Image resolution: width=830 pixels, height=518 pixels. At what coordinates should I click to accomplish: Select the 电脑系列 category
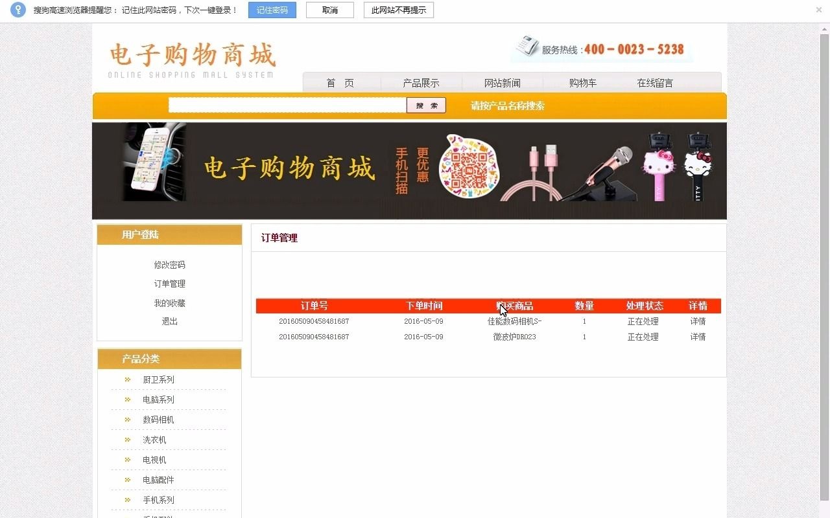click(x=158, y=400)
